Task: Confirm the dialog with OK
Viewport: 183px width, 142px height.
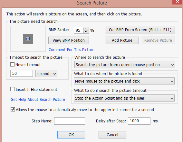Action: 71,135
